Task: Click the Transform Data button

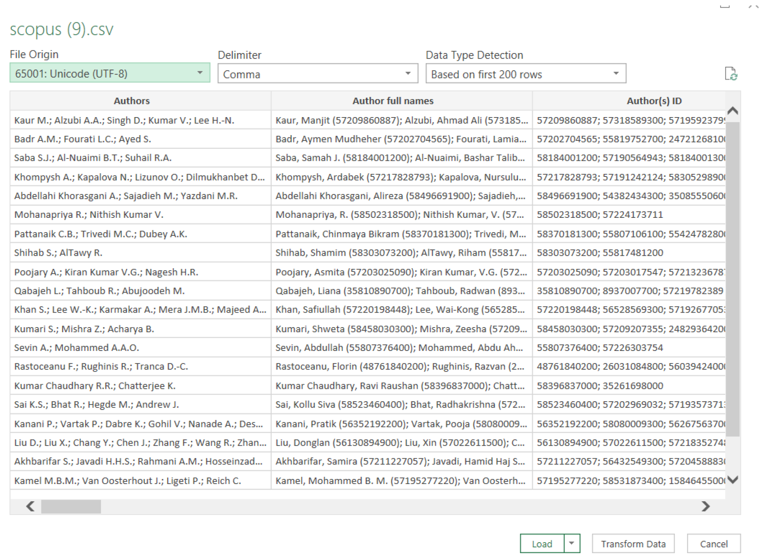Action: [633, 544]
